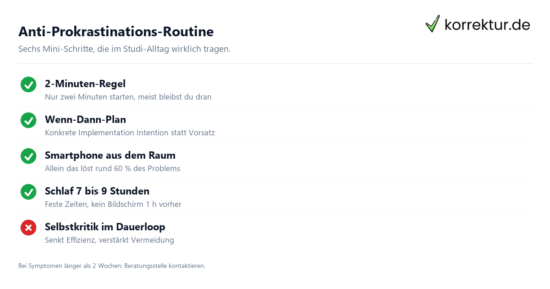550x289 pixels.
Task: Click description Feste Zeiten, kein Bildschirm
Action: pos(113,204)
